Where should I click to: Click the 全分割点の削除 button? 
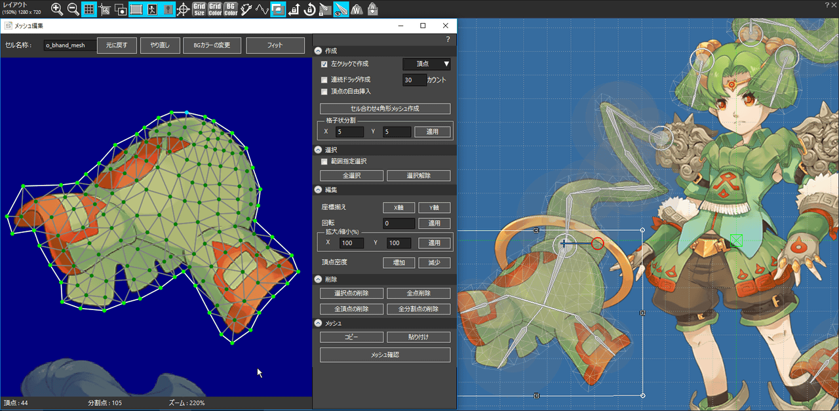pyautogui.click(x=419, y=309)
